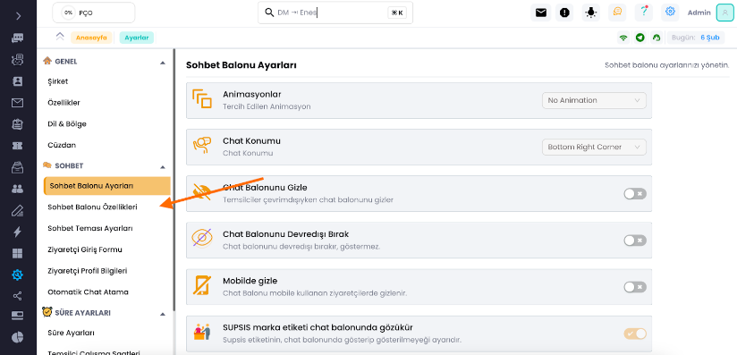
Task: Toggle the light bulb theme icon
Action: point(591,13)
